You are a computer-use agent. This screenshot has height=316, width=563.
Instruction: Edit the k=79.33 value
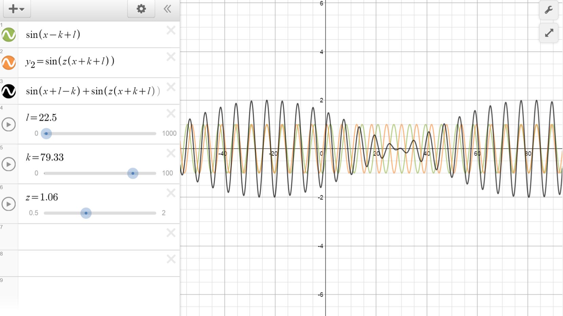point(45,157)
